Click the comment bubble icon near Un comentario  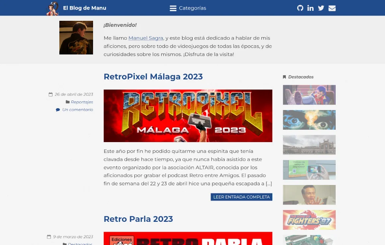tap(58, 109)
